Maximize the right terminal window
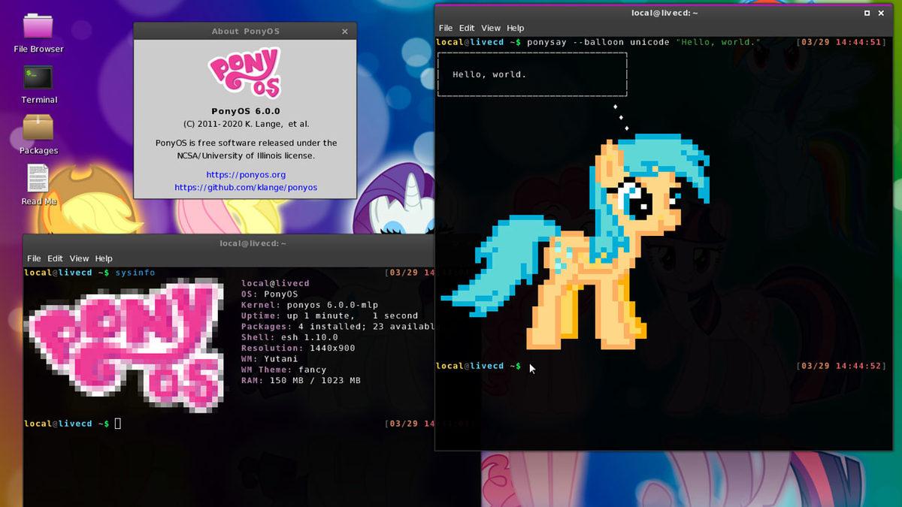902x507 pixels. tap(867, 13)
